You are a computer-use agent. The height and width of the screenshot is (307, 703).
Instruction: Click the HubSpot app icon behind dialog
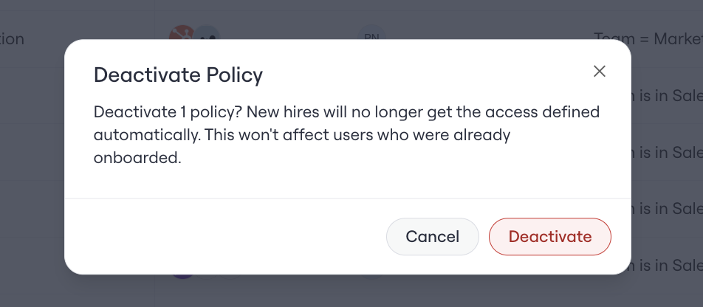click(x=182, y=34)
